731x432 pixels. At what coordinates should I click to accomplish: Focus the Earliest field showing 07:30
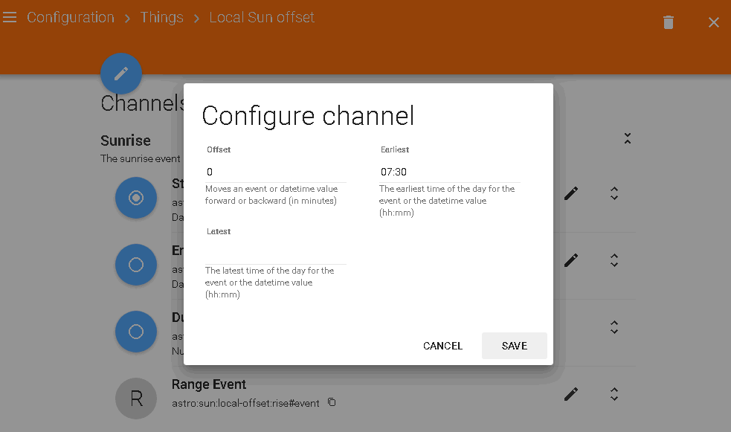tap(449, 172)
